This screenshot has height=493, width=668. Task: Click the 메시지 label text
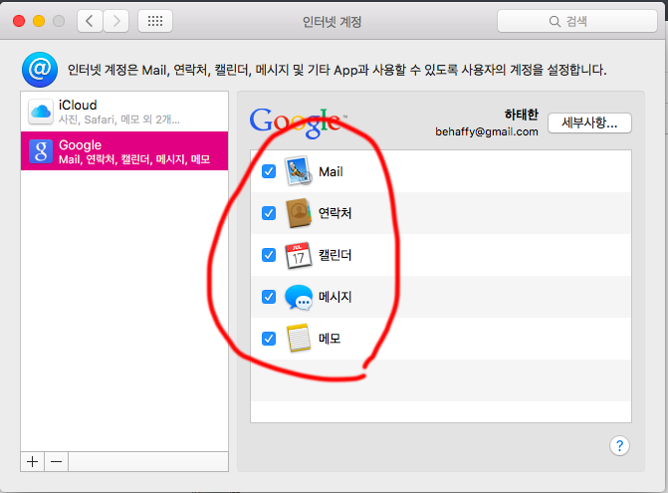tap(335, 297)
